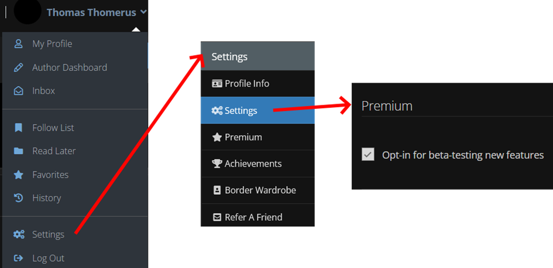Click the folder icon beside Read Later

pyautogui.click(x=18, y=151)
